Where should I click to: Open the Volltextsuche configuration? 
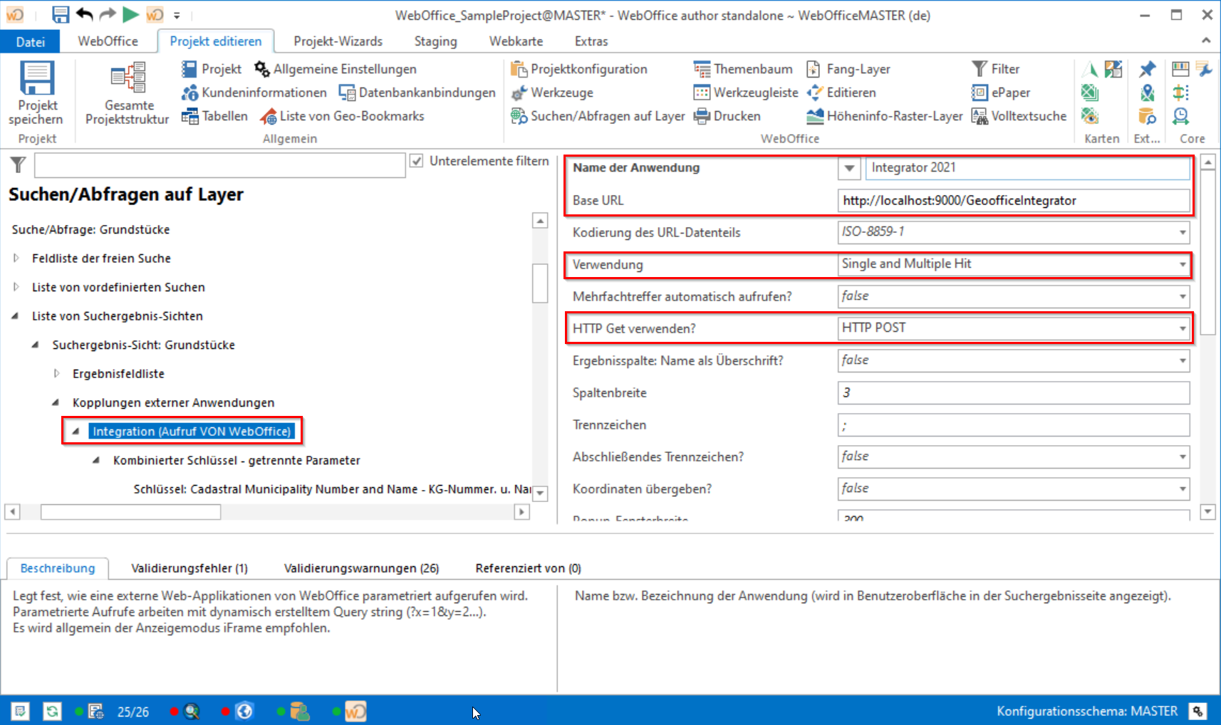click(1019, 116)
